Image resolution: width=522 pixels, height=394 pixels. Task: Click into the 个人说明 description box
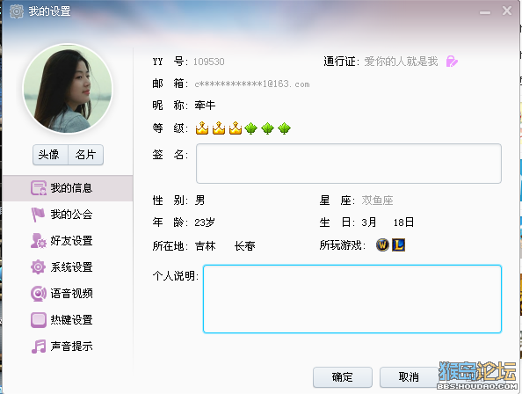pyautogui.click(x=352, y=299)
